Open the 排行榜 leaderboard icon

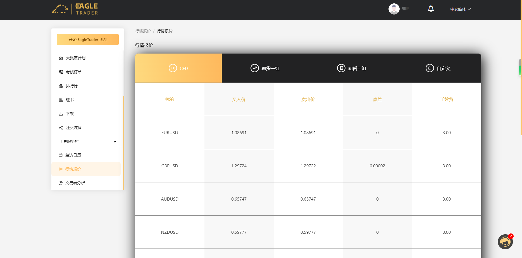61,86
